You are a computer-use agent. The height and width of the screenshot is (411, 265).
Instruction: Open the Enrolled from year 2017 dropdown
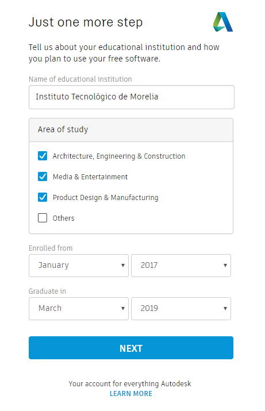pos(181,265)
